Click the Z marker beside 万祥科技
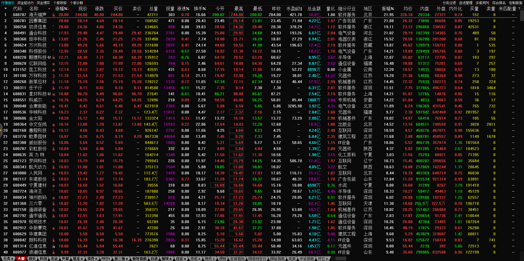Screen dimensions: 524x261 click(54, 76)
